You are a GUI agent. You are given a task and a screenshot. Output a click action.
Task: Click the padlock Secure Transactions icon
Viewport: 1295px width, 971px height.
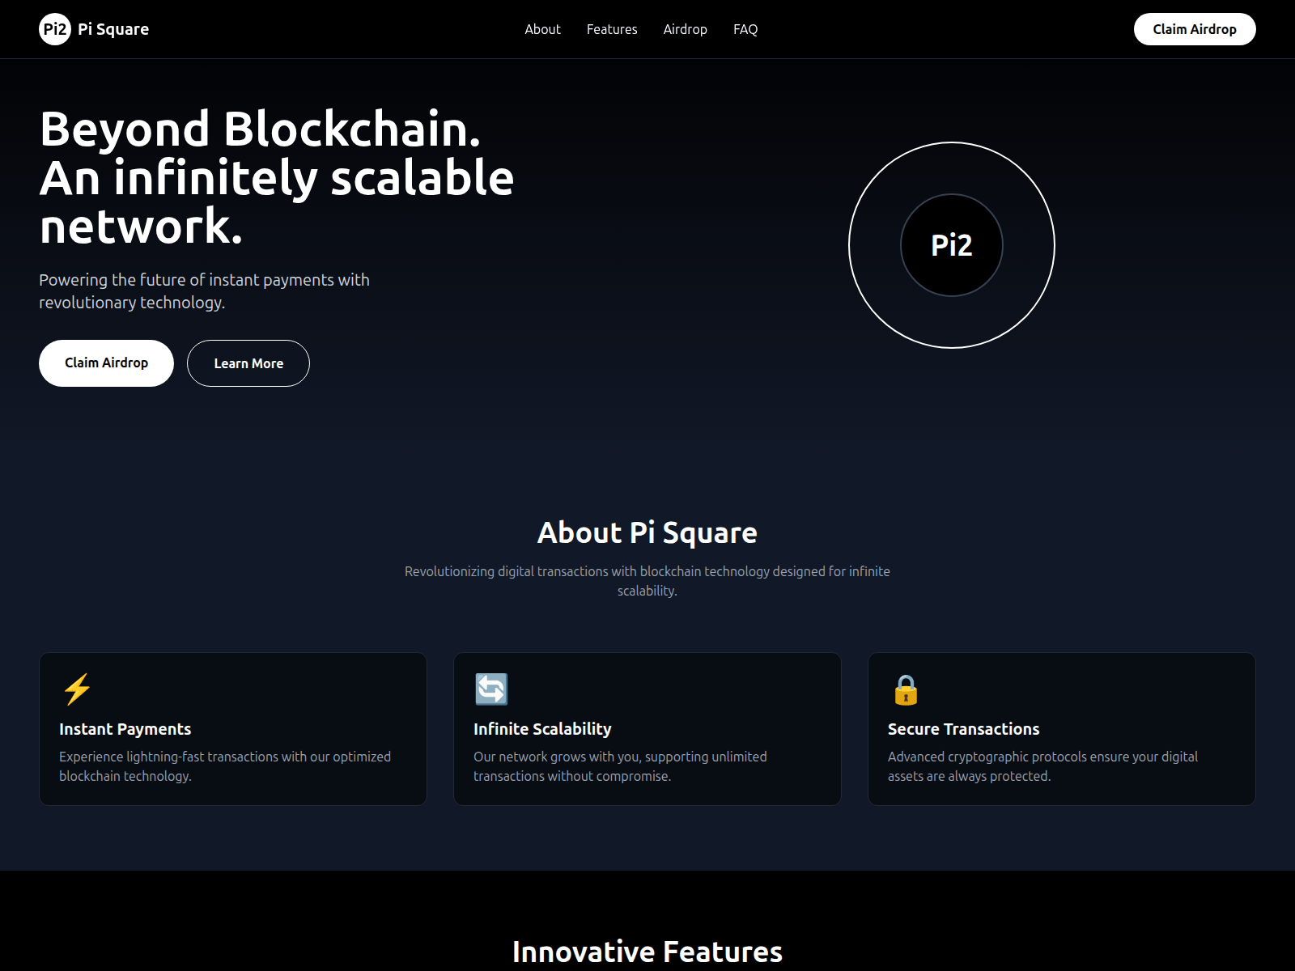906,689
